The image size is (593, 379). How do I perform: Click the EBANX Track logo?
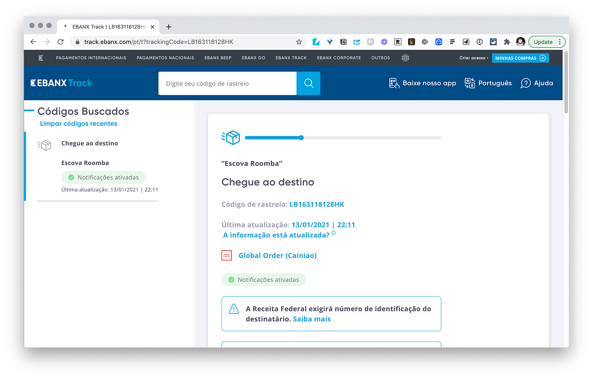[x=61, y=83]
